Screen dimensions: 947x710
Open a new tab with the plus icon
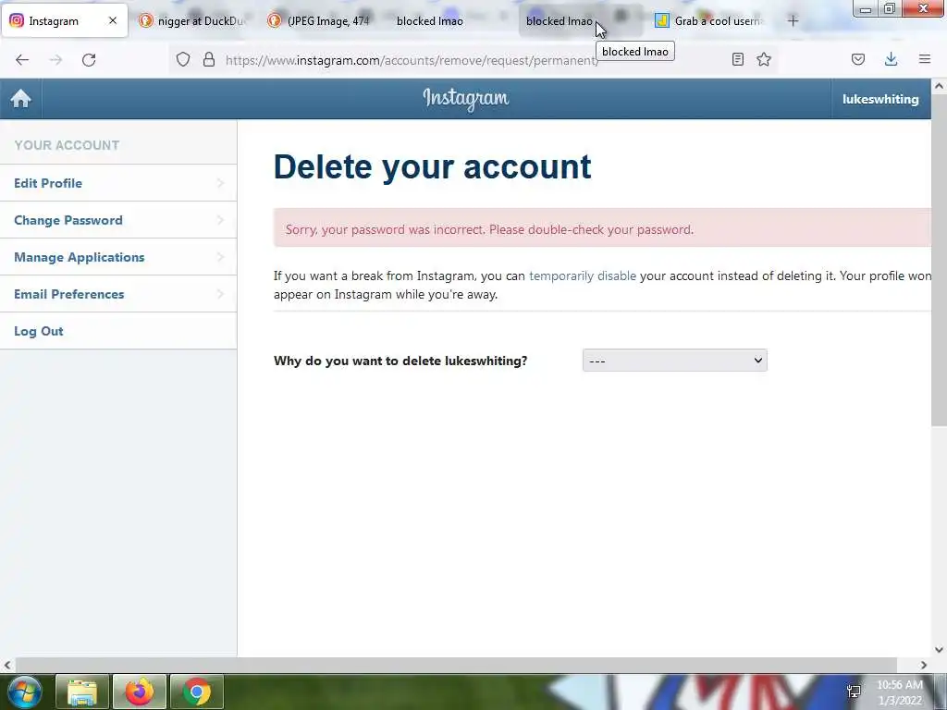point(793,20)
